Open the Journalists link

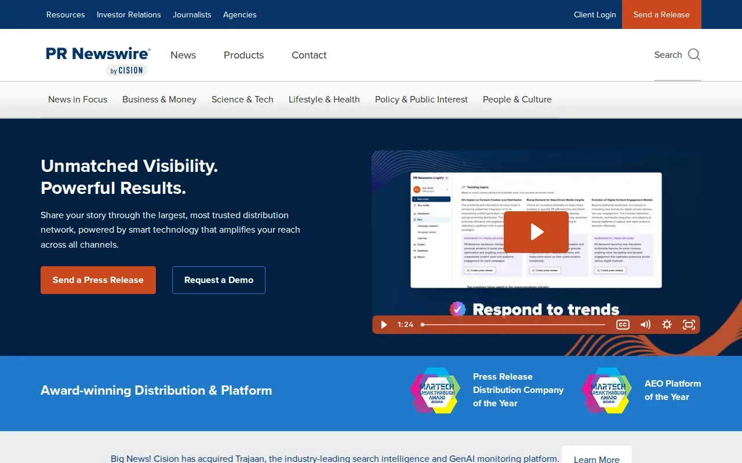pyautogui.click(x=192, y=14)
